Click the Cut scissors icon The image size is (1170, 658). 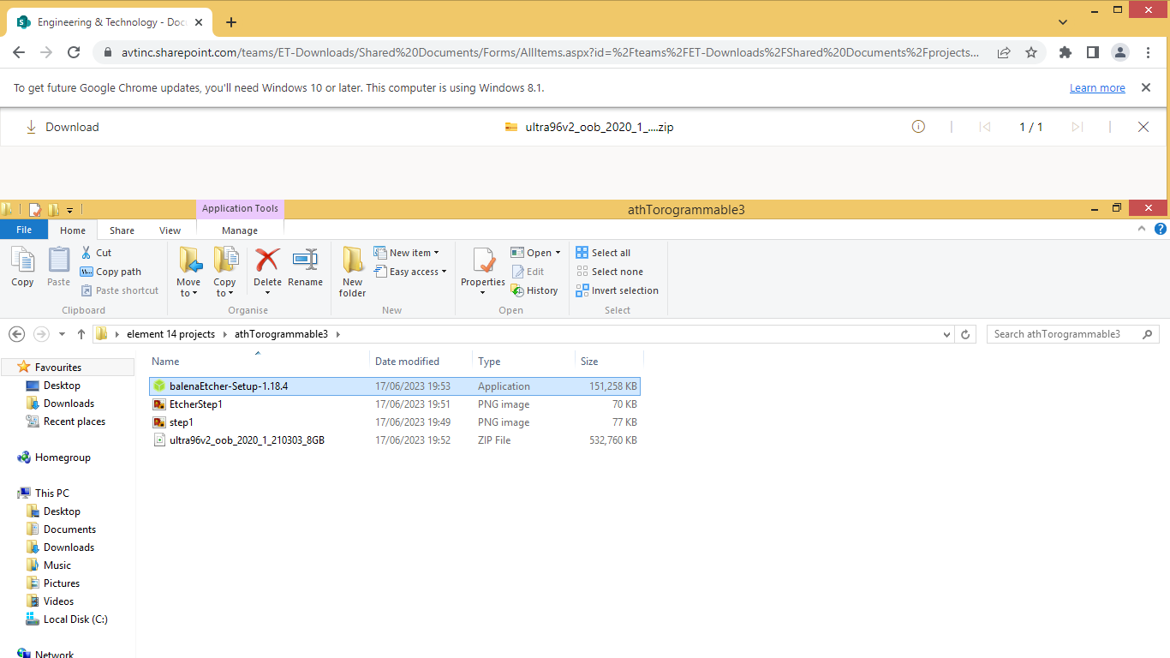[87, 253]
